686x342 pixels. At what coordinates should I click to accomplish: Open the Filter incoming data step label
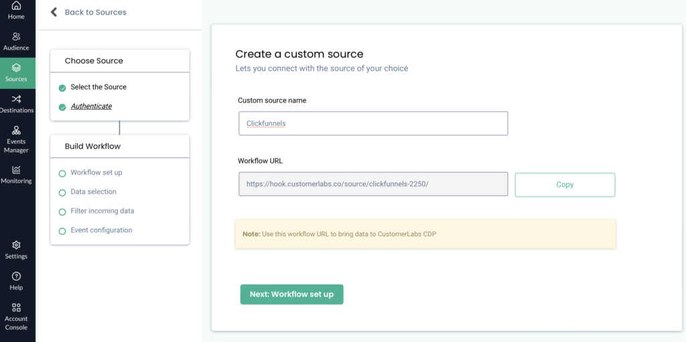[x=102, y=211]
